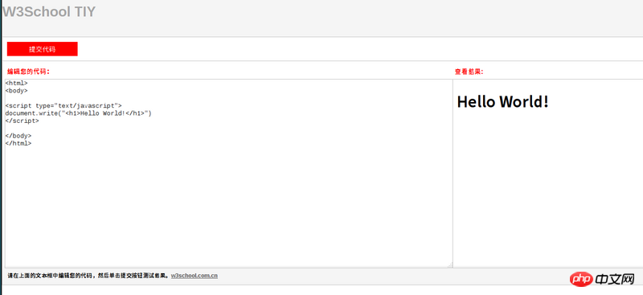Click the code textarea resize grip
The image size is (643, 295).
pyautogui.click(x=450, y=265)
